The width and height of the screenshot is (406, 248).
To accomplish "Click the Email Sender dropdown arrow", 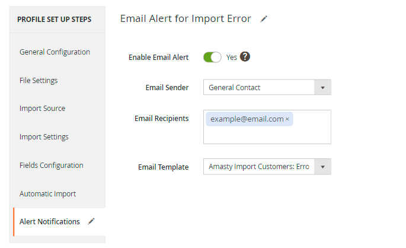I will [322, 87].
